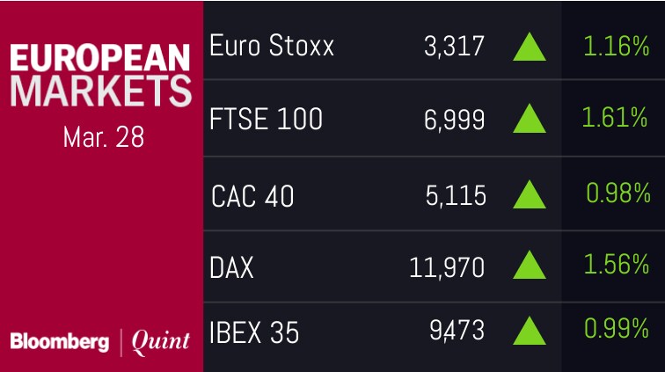Click the 1.16% change for Euro Stoxx
665x372 pixels.
[617, 46]
